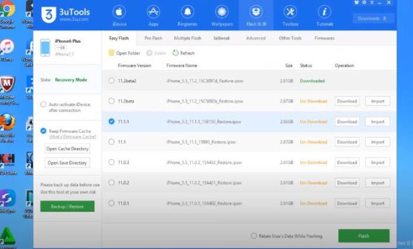Image resolution: width=413 pixels, height=249 pixels.
Task: Select firmware 11.1.1 radio button
Action: [111, 121]
